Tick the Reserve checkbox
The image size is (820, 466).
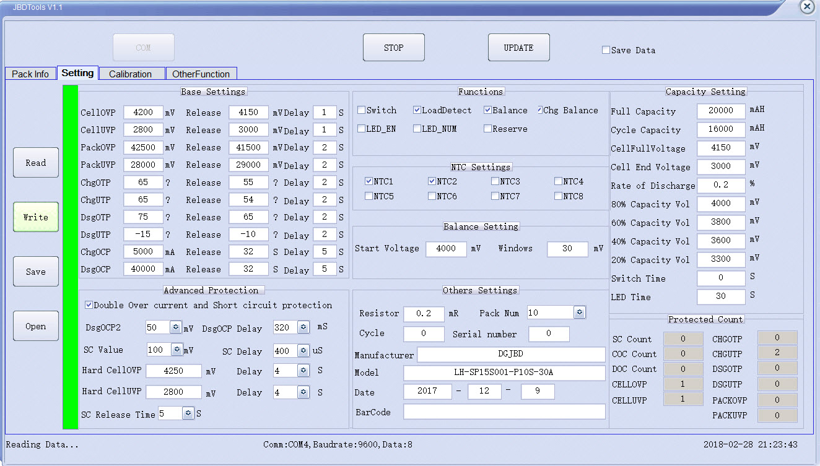[487, 129]
